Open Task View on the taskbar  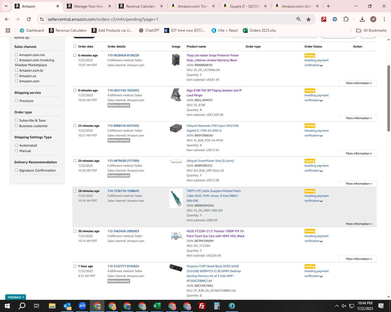[x=37, y=306]
